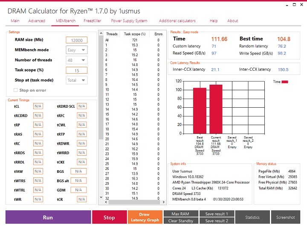307x226 pixels.
Task: Open the Statistics button
Action: (x=252, y=217)
